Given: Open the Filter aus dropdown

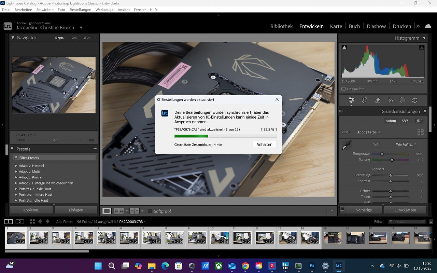Looking at the screenshot, I should click(407, 222).
